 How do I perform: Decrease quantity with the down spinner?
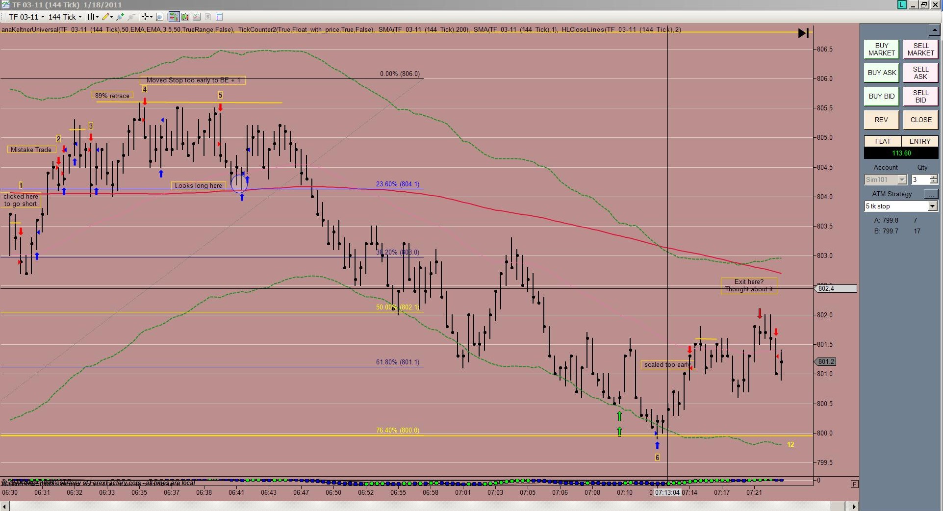934,182
